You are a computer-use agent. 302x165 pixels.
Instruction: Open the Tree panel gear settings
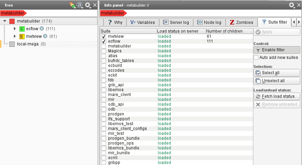point(88,5)
